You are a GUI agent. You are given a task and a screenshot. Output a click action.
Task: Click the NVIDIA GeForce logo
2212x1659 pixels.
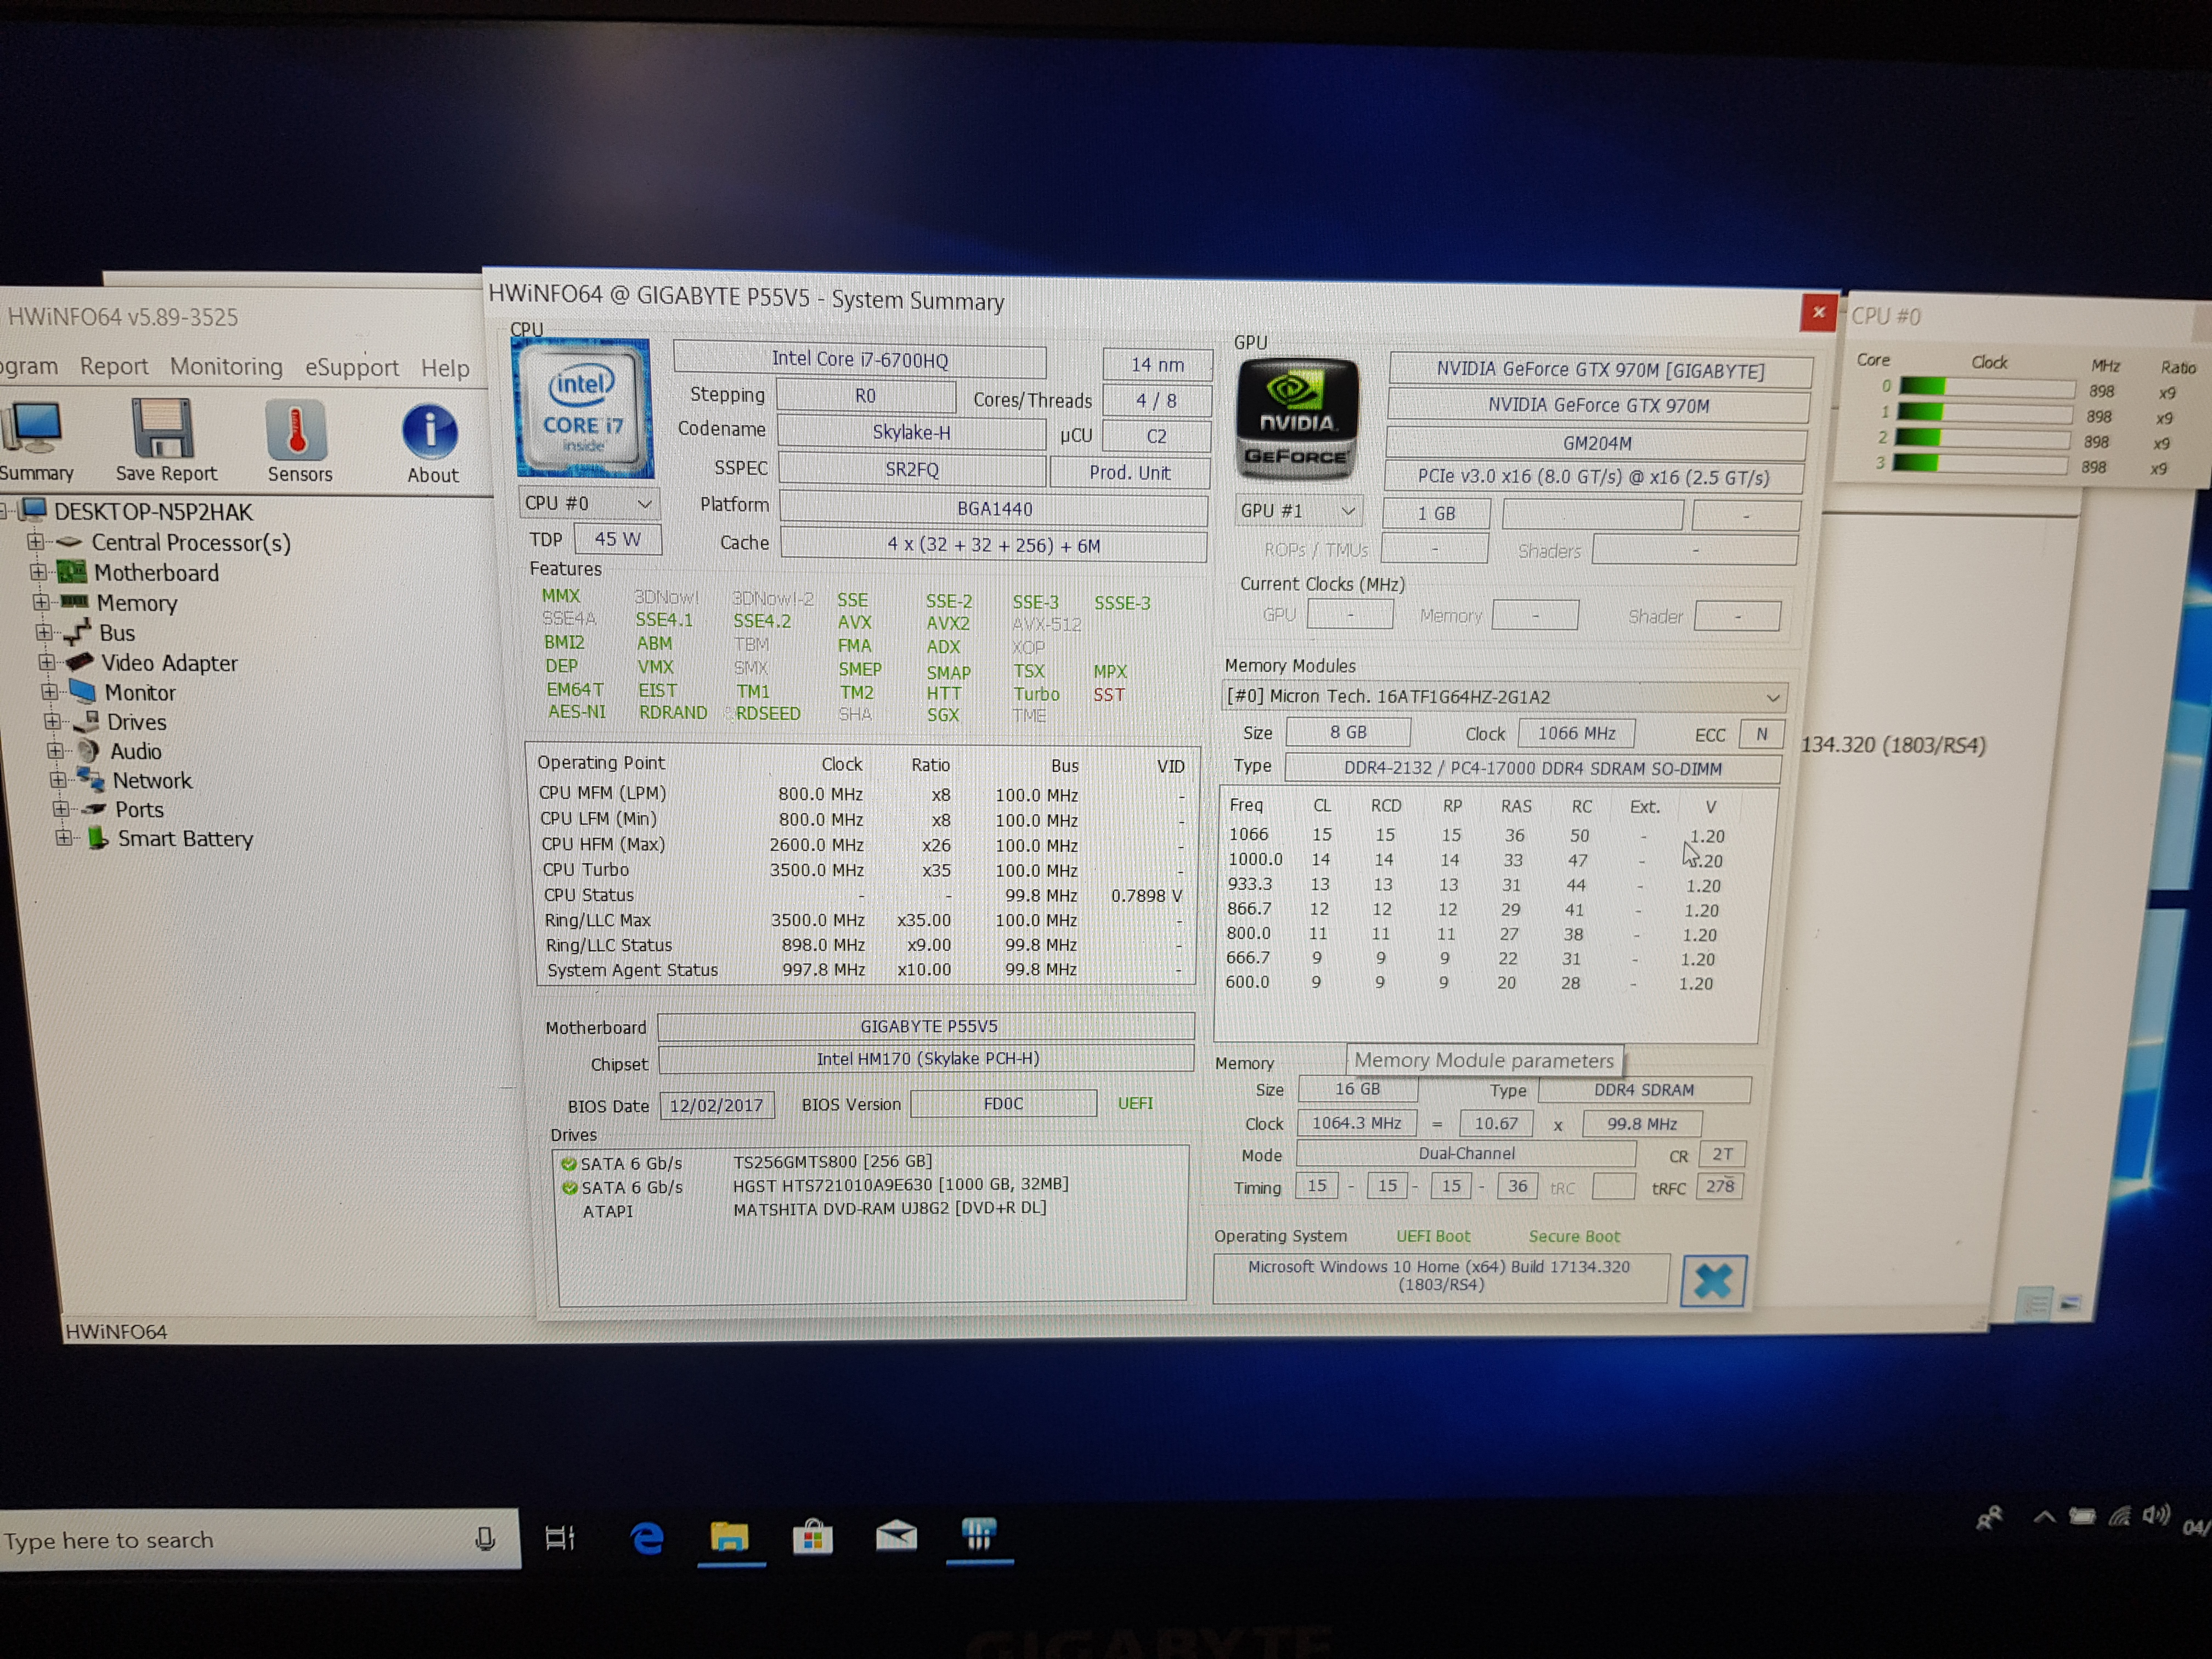(1297, 420)
